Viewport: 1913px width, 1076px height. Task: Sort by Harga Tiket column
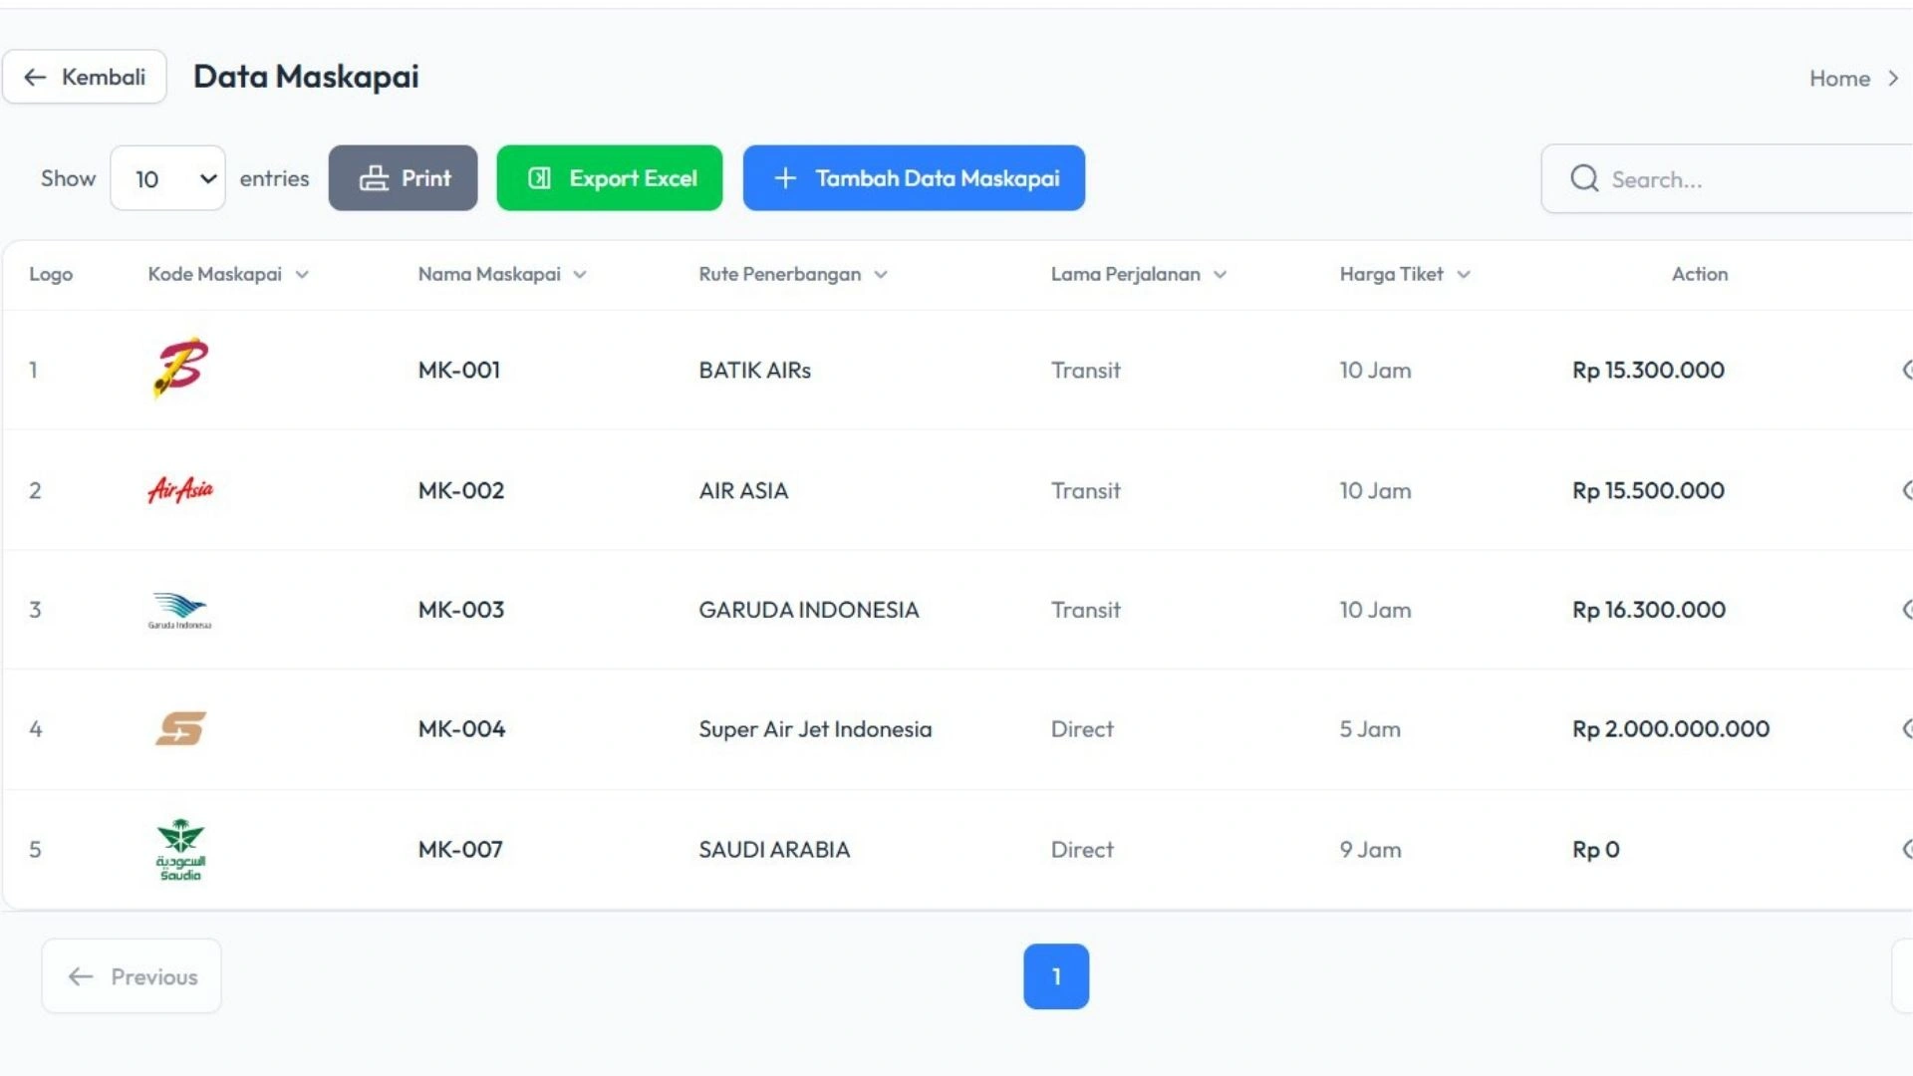coord(1463,274)
